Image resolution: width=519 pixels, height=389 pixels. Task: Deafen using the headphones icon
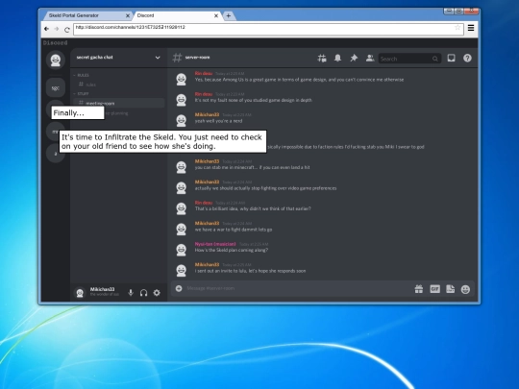(x=143, y=293)
